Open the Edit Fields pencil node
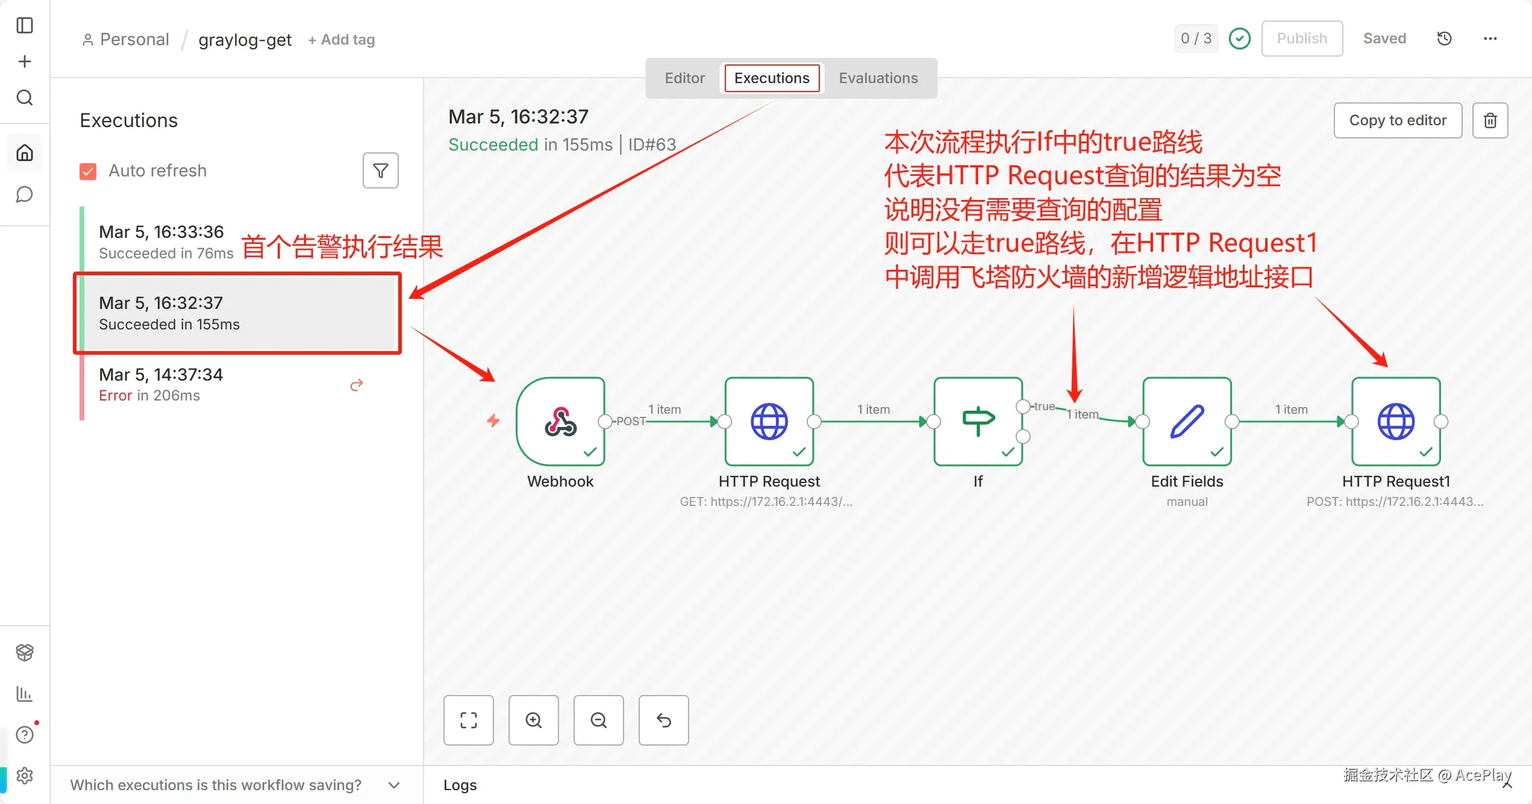This screenshot has width=1532, height=804. [x=1186, y=421]
